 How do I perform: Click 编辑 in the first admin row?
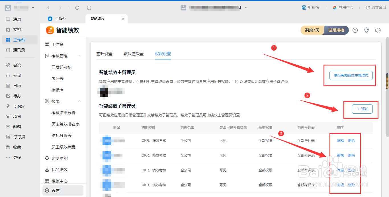[x=340, y=141]
